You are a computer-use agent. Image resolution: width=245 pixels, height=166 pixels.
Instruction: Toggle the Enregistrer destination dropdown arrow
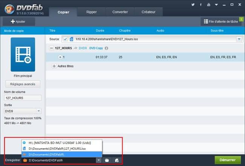[x=99, y=160]
